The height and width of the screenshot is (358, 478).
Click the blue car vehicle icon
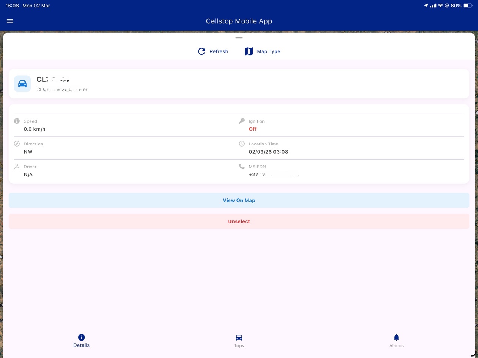(x=22, y=84)
